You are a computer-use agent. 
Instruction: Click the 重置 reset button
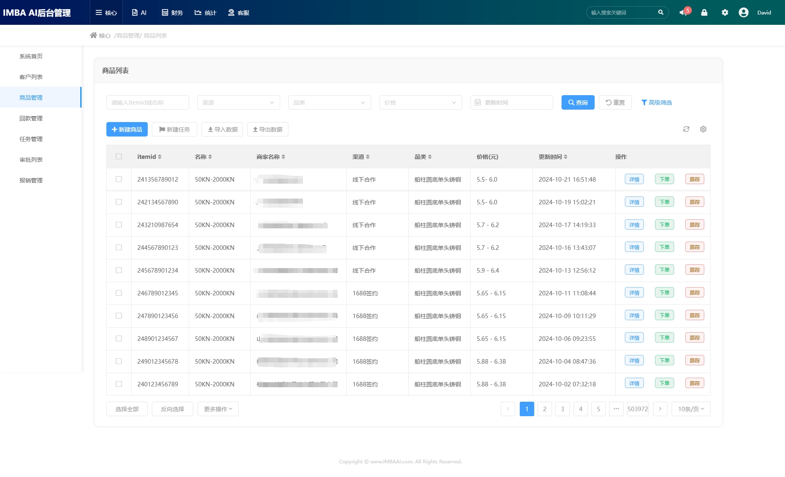[615, 102]
